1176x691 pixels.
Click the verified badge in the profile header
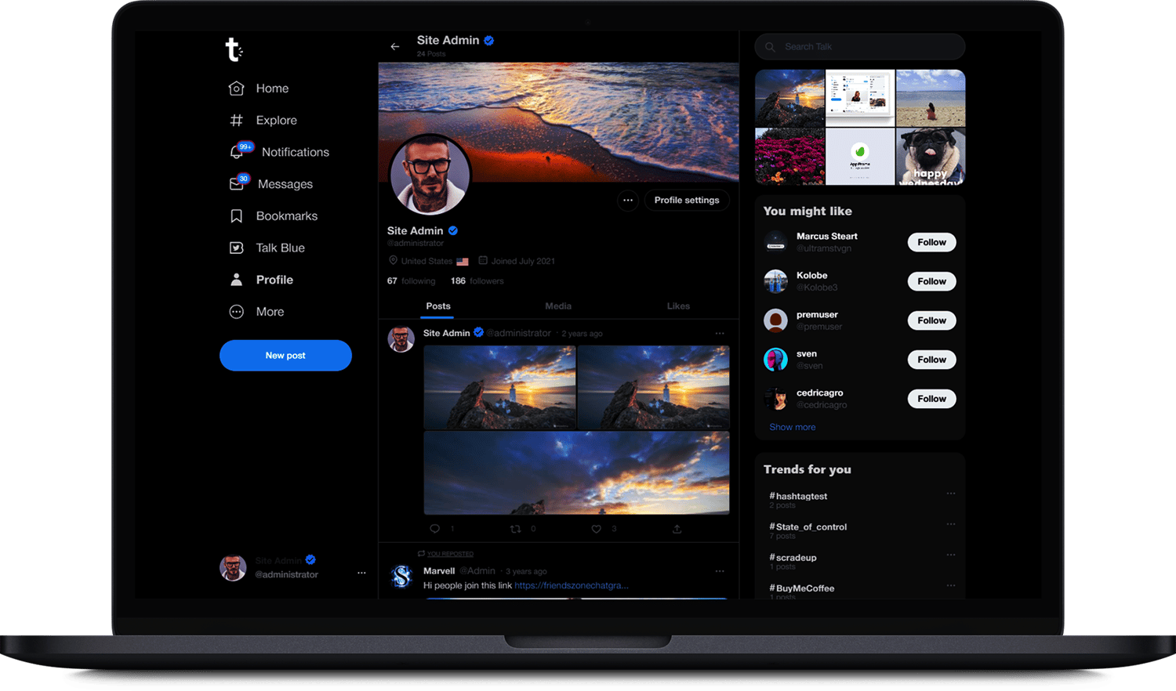click(x=488, y=41)
